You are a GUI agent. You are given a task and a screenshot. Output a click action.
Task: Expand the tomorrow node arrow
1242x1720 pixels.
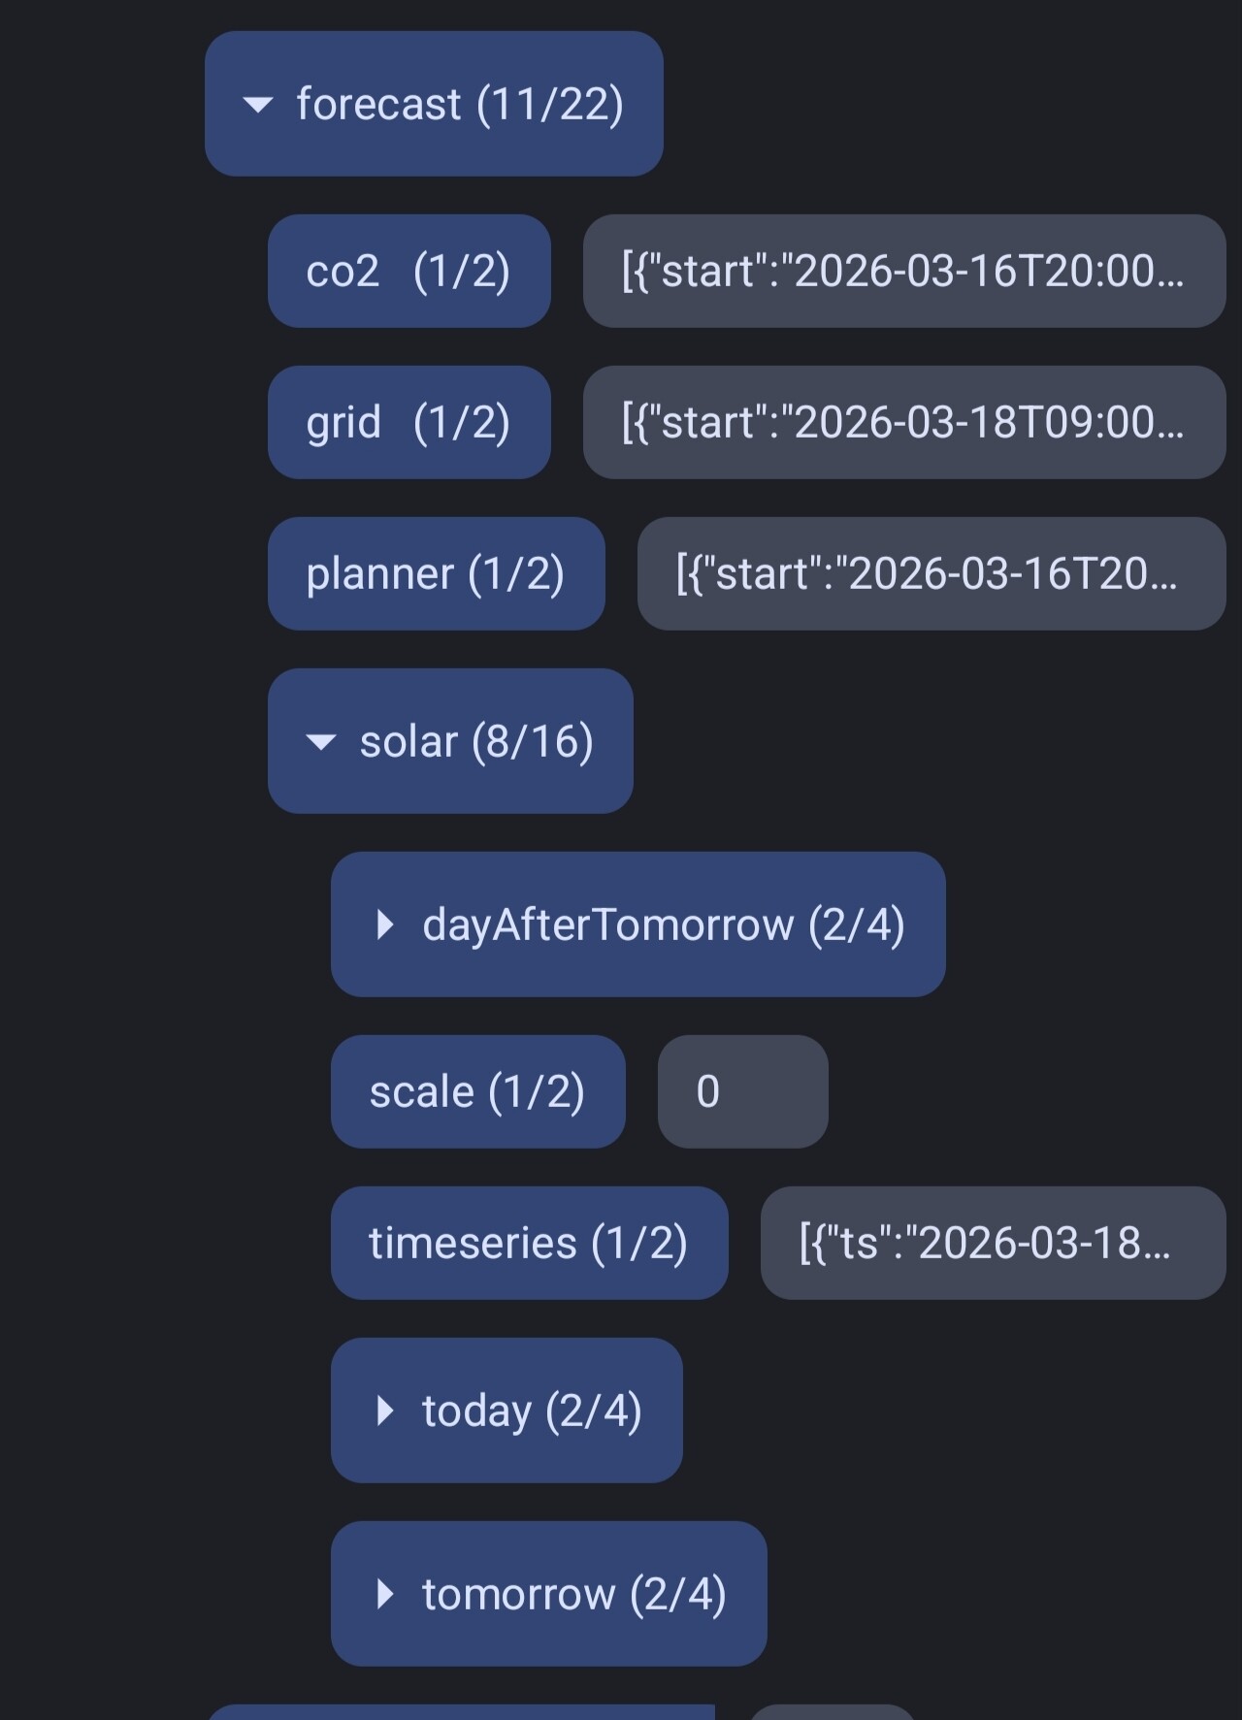tap(384, 1594)
